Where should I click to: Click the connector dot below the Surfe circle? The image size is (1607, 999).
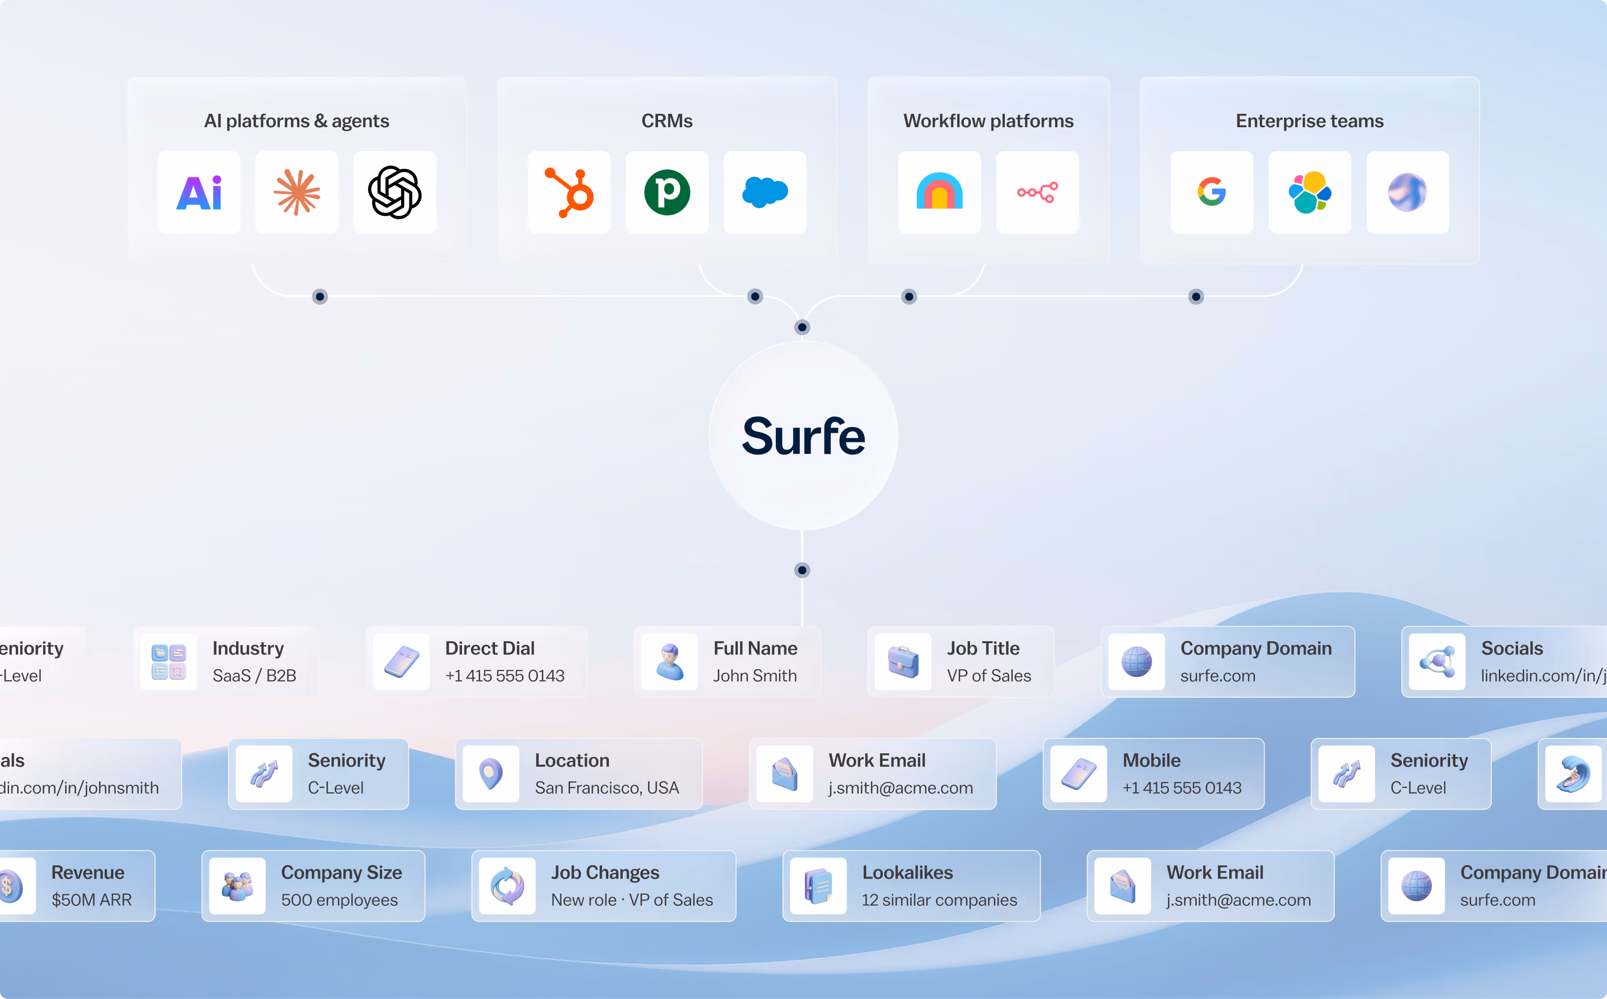(802, 570)
